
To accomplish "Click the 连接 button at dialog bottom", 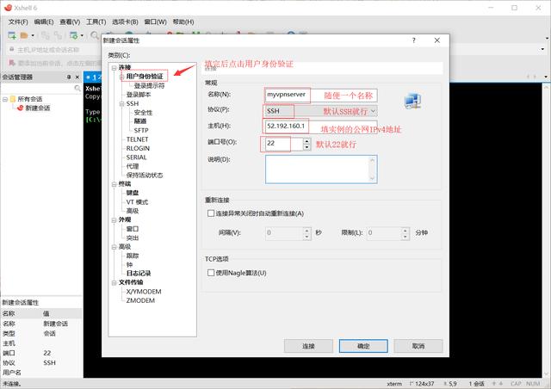I will [308, 346].
